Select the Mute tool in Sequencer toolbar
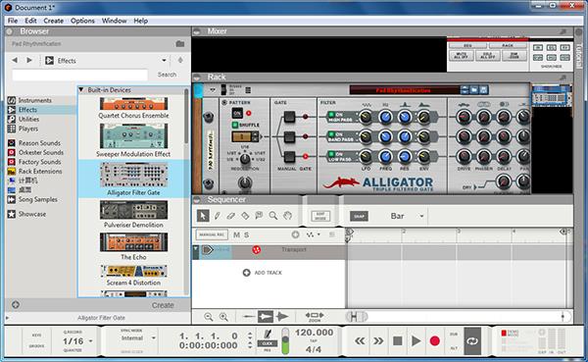The image size is (588, 362). click(259, 216)
